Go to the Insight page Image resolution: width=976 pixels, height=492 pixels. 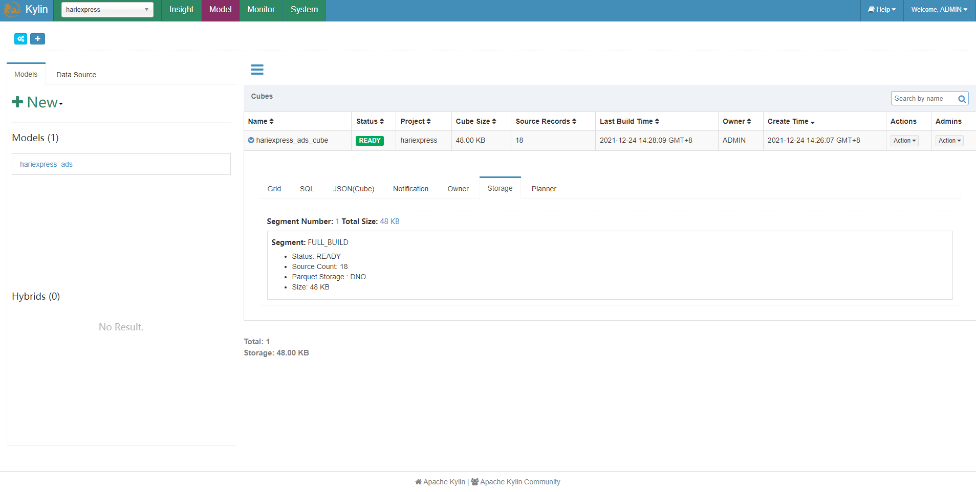click(181, 10)
